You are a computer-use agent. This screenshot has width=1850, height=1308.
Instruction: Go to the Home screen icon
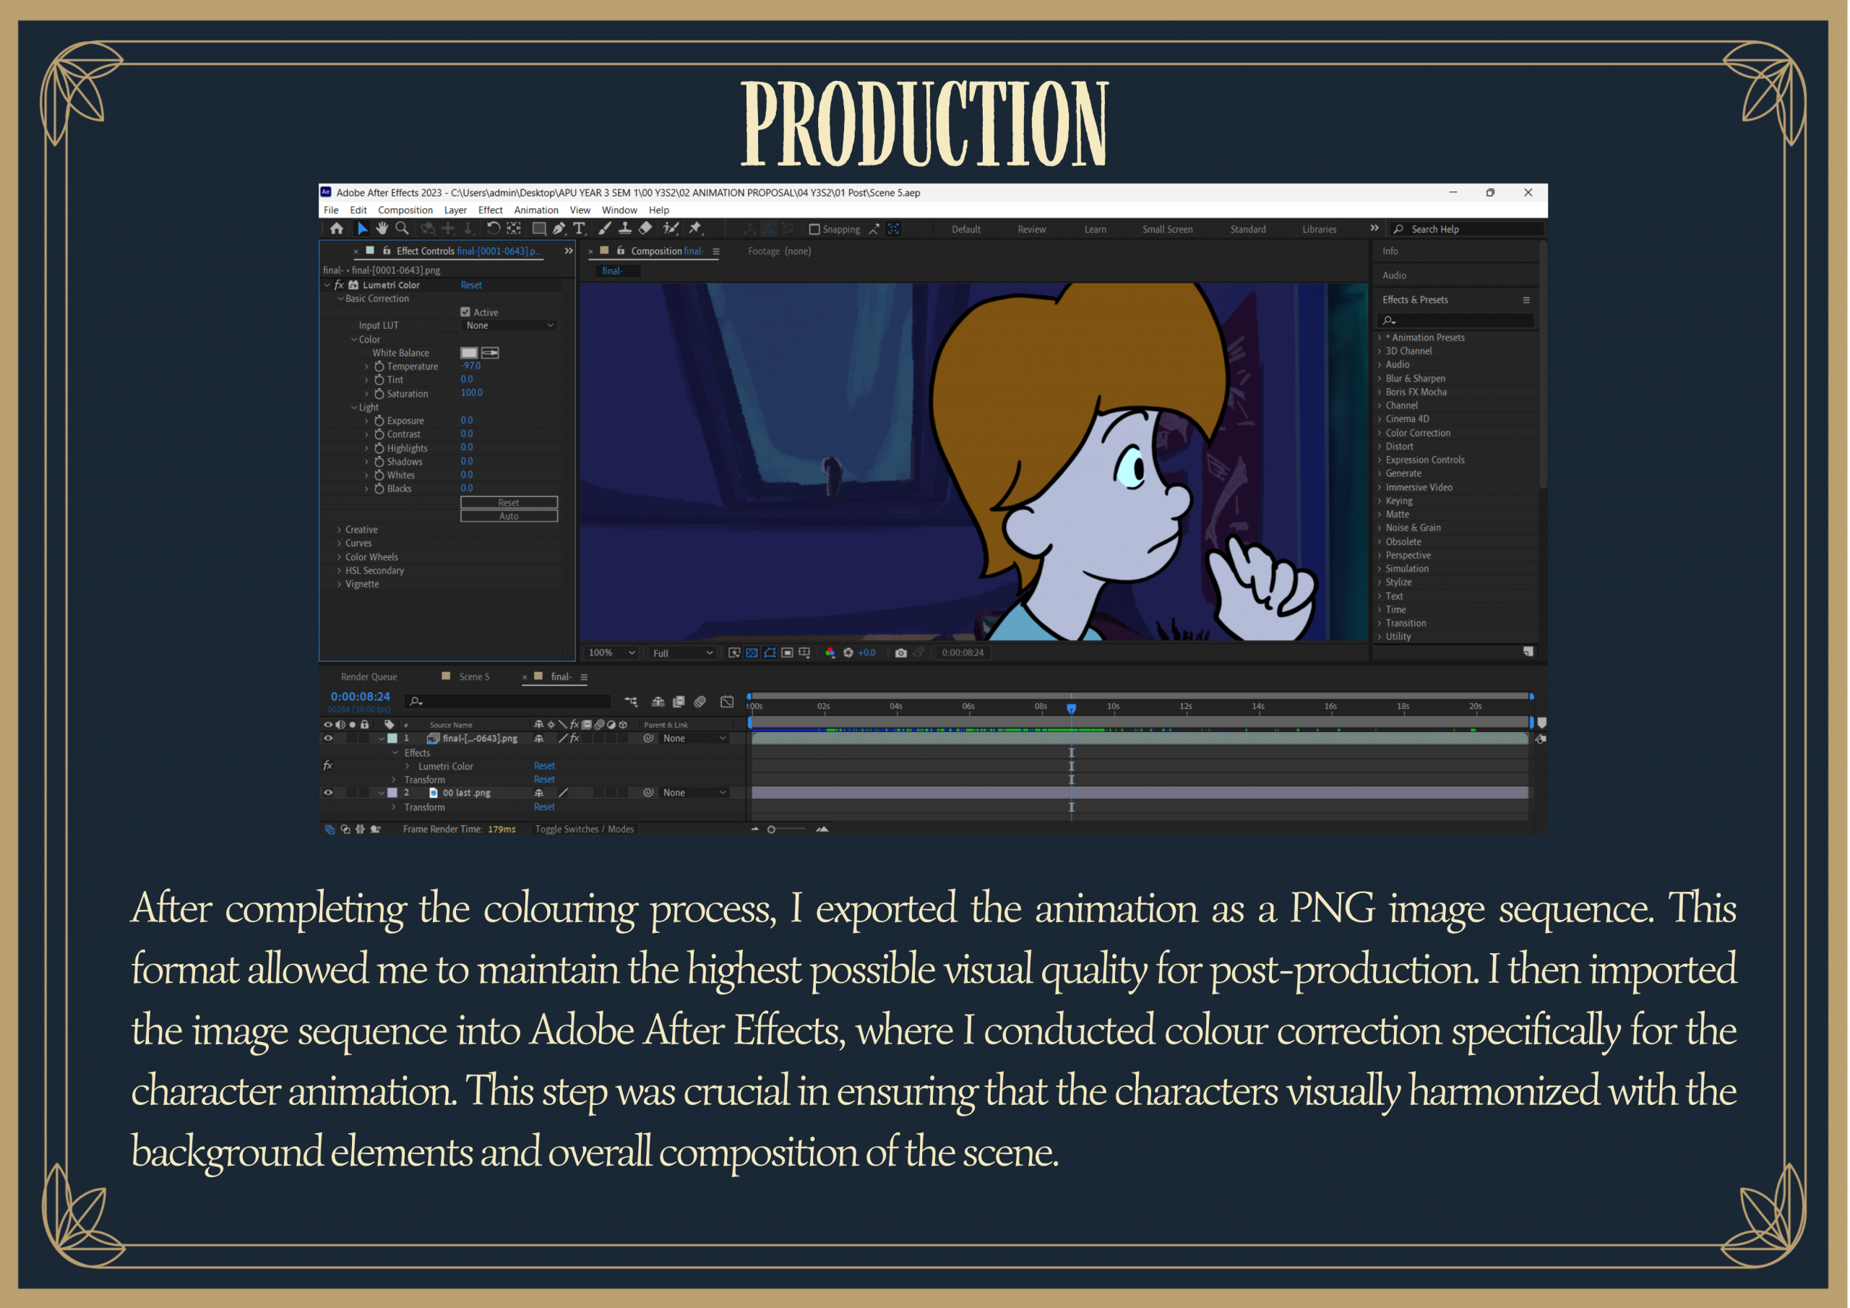(x=336, y=229)
